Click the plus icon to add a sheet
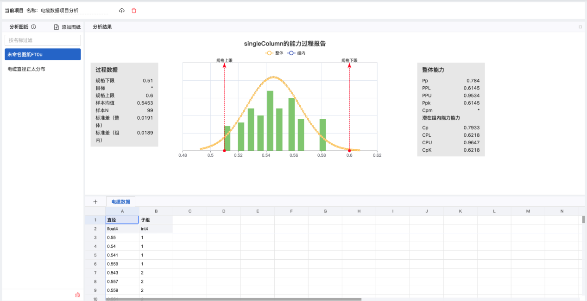587x301 pixels. click(x=95, y=202)
